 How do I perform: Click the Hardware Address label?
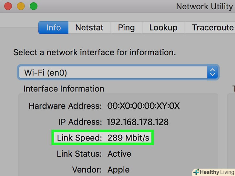(65, 106)
